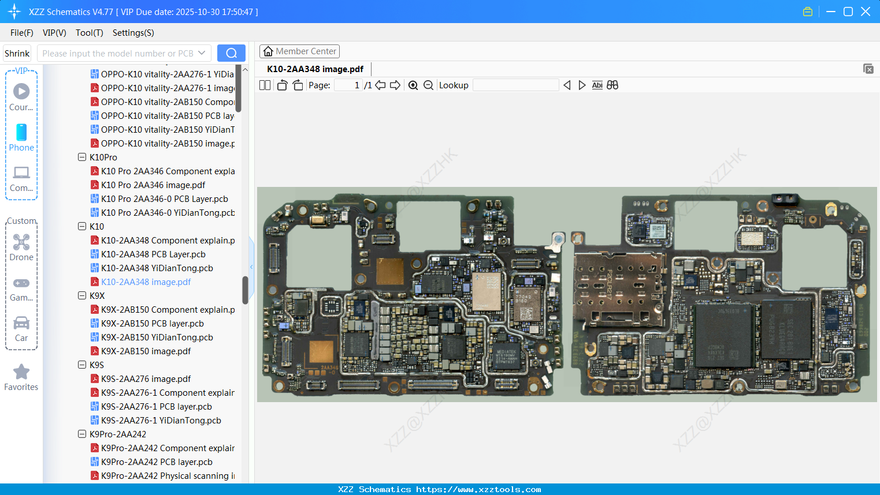Rotate the PDF counterclockwise

(x=282, y=85)
